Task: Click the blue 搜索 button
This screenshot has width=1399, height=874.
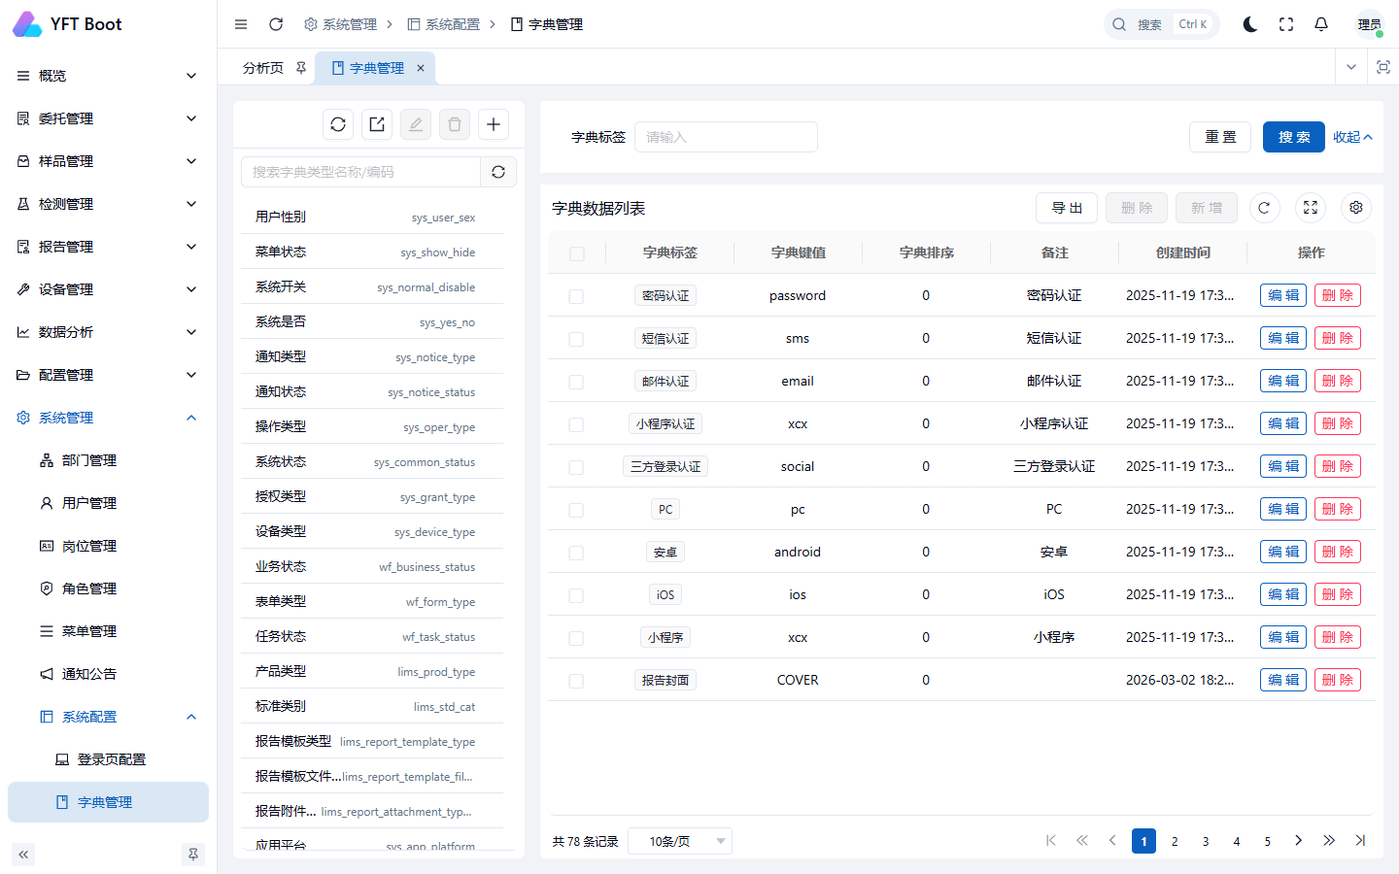Action: (1294, 137)
